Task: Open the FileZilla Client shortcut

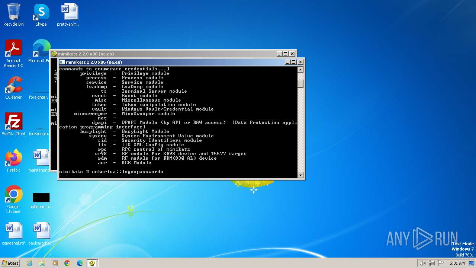Action: tap(13, 124)
